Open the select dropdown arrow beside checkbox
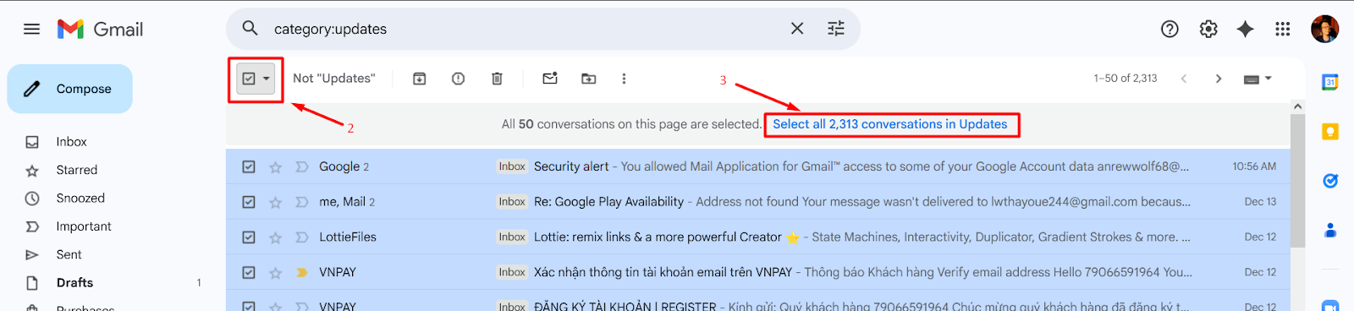 267,79
